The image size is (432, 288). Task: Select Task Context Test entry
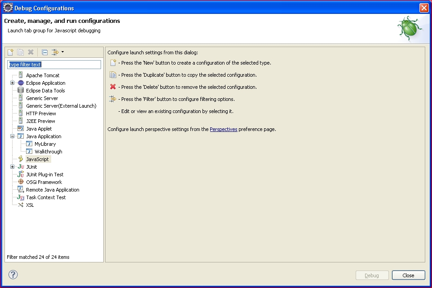click(46, 197)
